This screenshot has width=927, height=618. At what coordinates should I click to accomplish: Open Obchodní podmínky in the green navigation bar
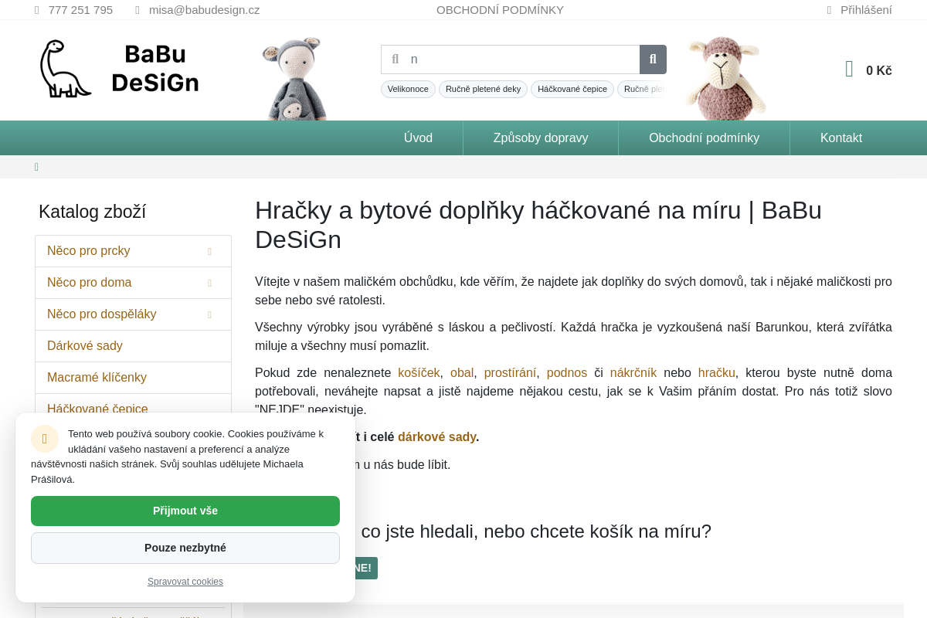(704, 138)
